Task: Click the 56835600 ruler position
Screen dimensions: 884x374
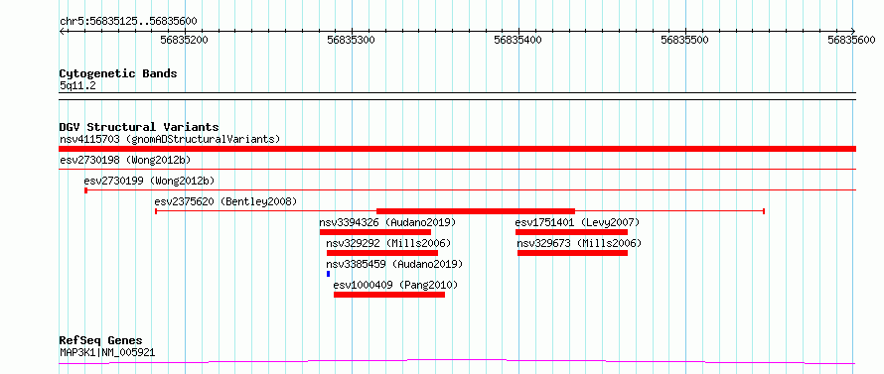Action: pos(852,40)
